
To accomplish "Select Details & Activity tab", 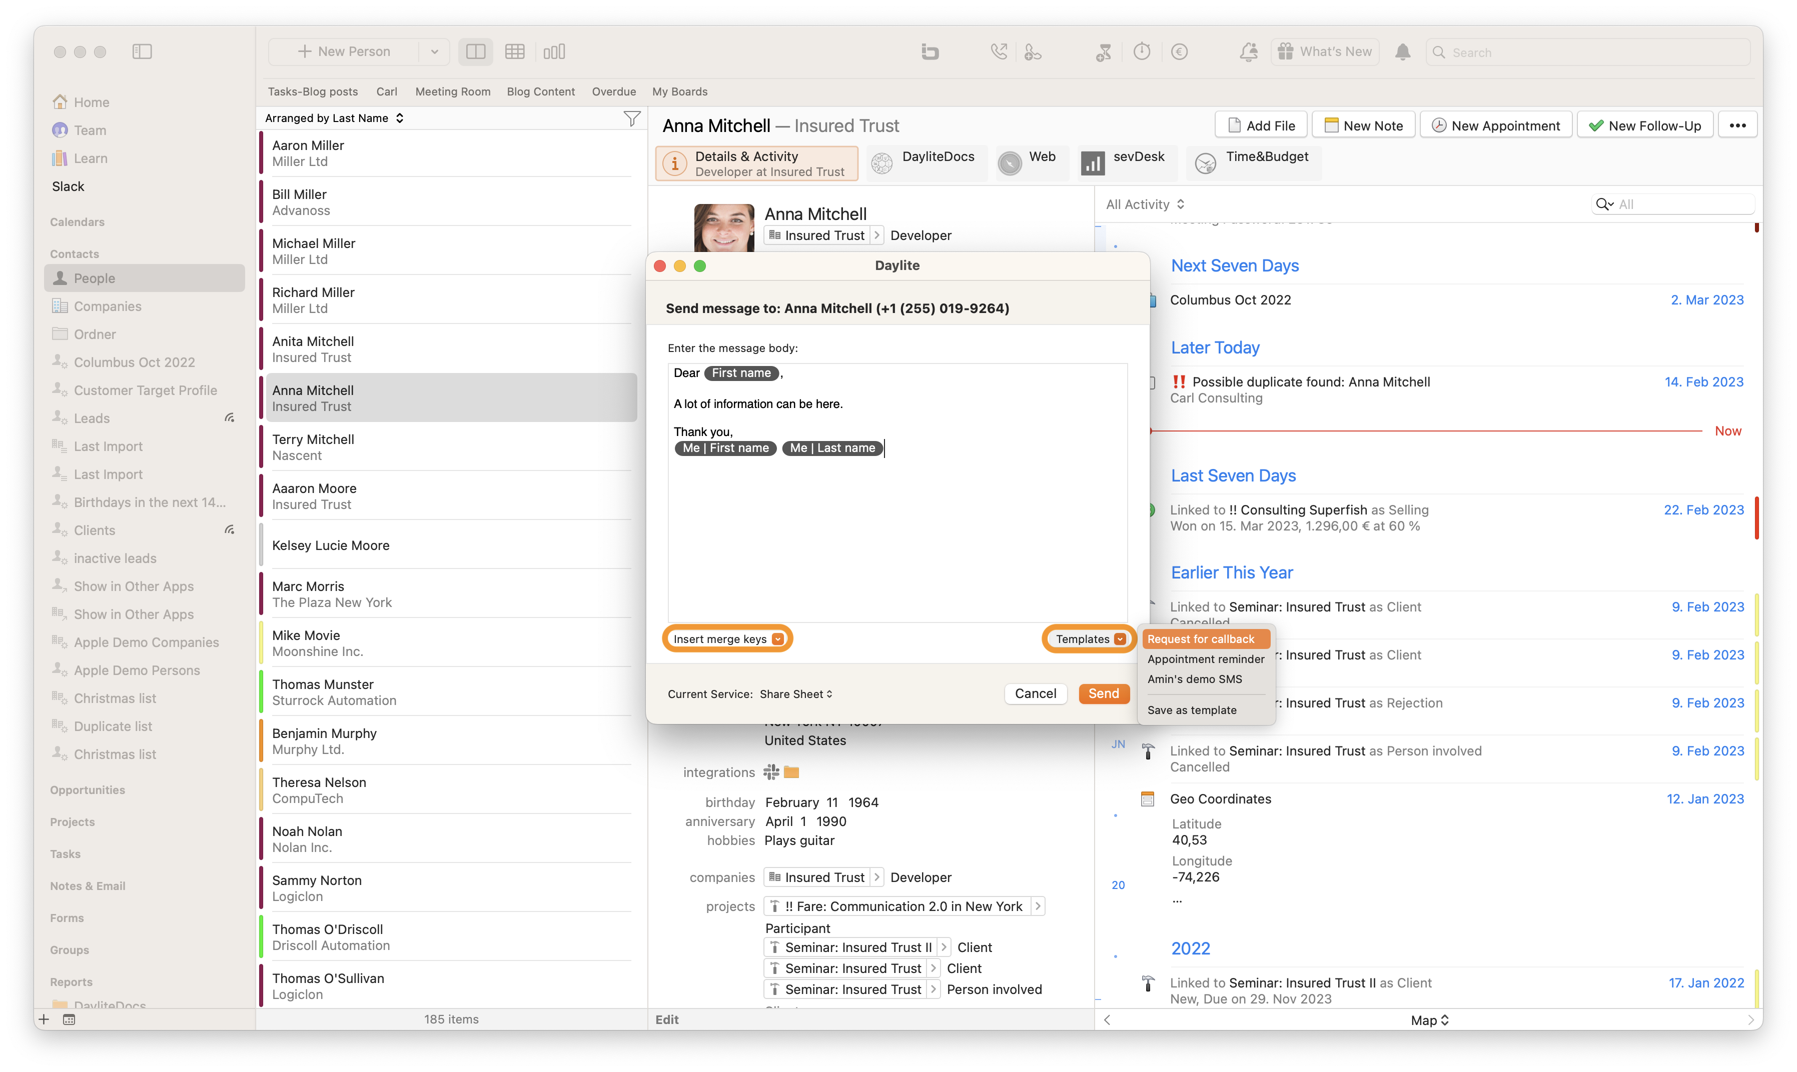I will point(756,163).
